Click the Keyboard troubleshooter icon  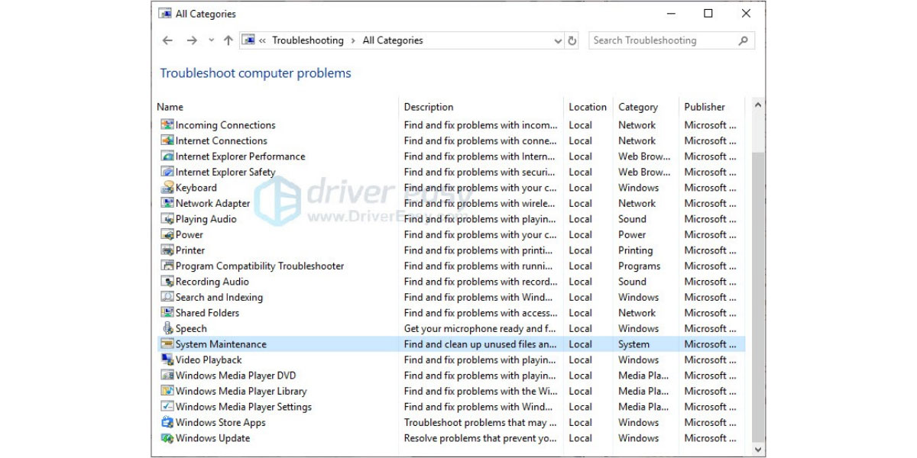(x=167, y=187)
